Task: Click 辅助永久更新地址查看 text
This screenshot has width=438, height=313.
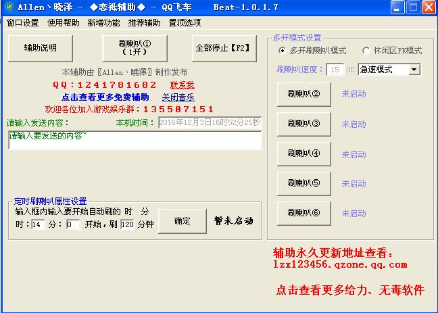Action: click(333, 253)
